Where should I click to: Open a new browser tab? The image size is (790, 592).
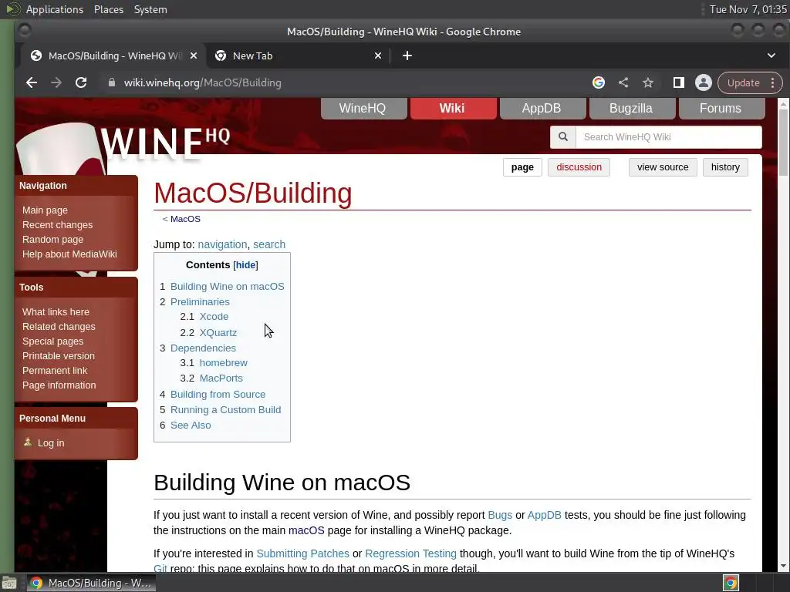[x=407, y=55]
